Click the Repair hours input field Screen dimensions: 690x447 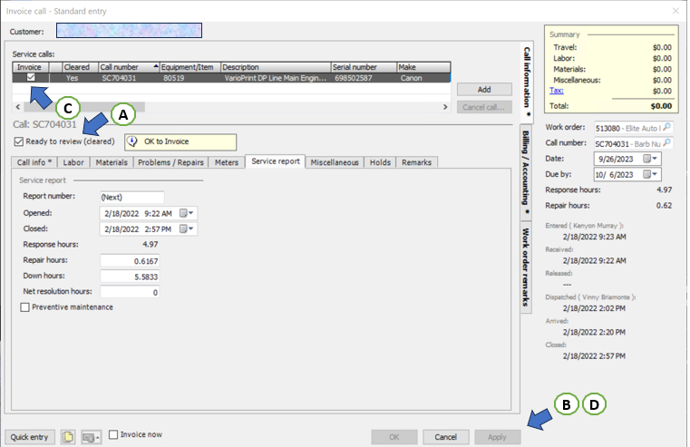click(x=130, y=261)
